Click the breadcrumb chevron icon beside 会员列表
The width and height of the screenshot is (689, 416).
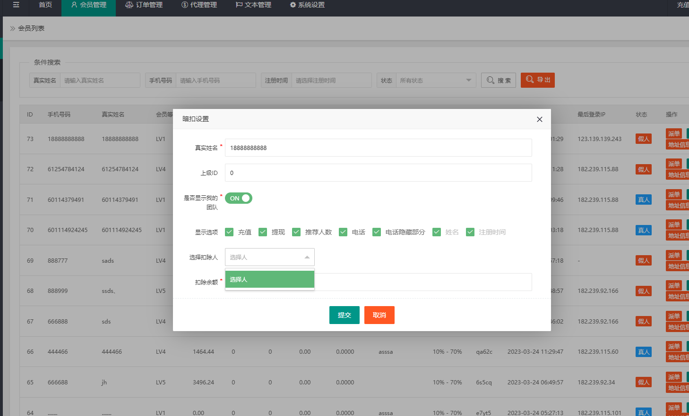pos(12,28)
